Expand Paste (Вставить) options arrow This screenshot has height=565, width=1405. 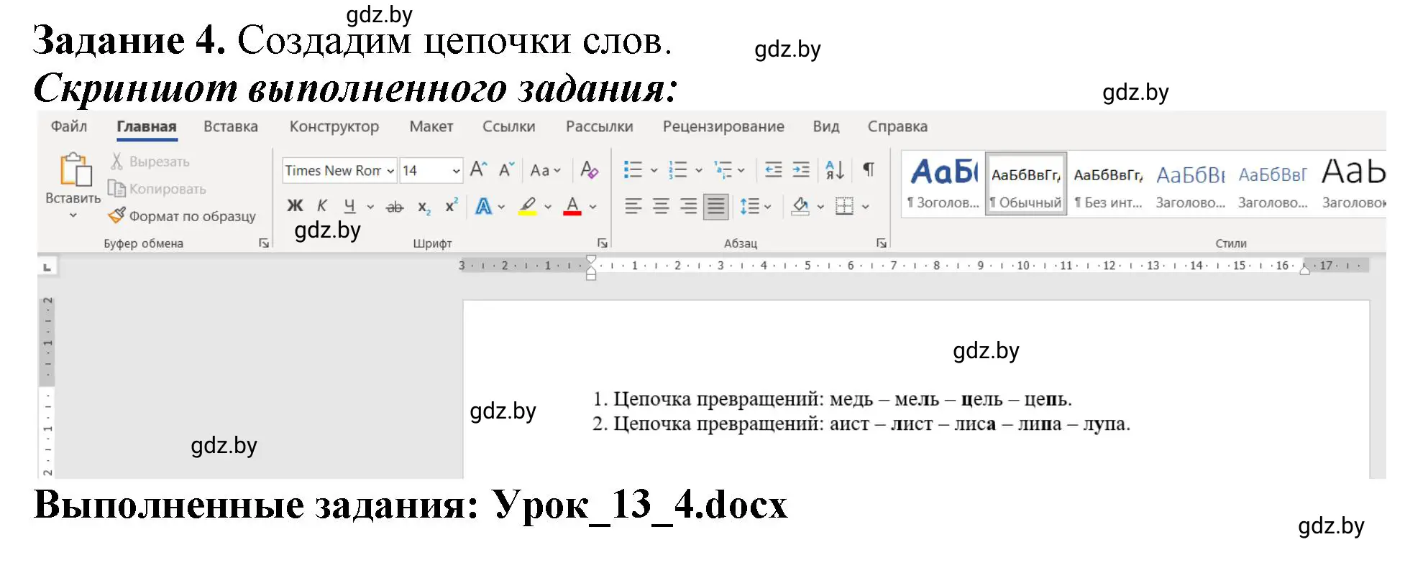(x=73, y=215)
